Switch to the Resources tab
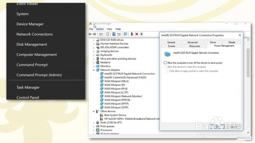255x143 pixels. 195,46
